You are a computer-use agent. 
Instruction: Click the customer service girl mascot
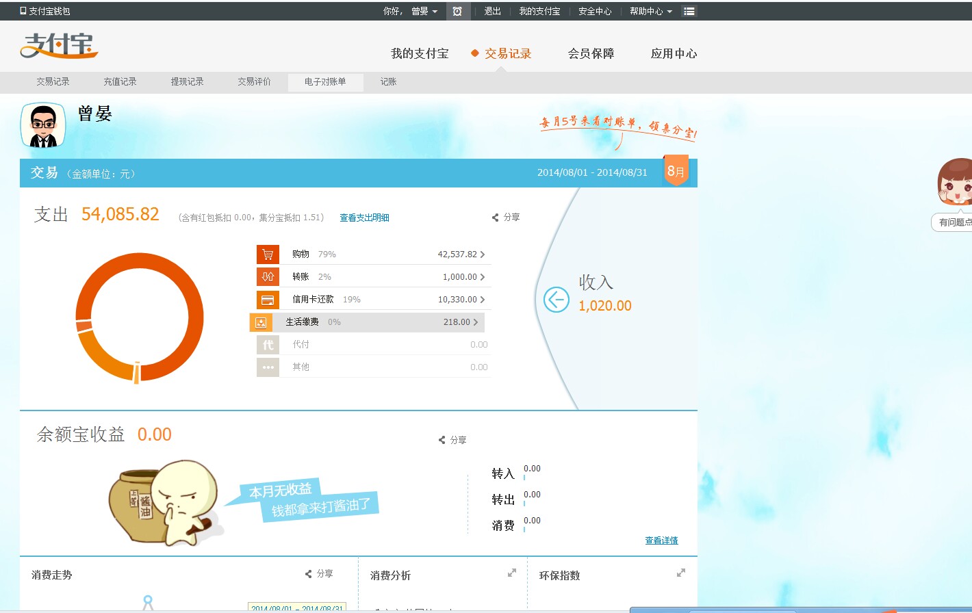click(x=954, y=182)
